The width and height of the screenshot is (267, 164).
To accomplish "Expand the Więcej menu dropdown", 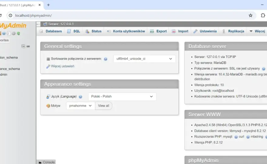I will click(257, 31).
